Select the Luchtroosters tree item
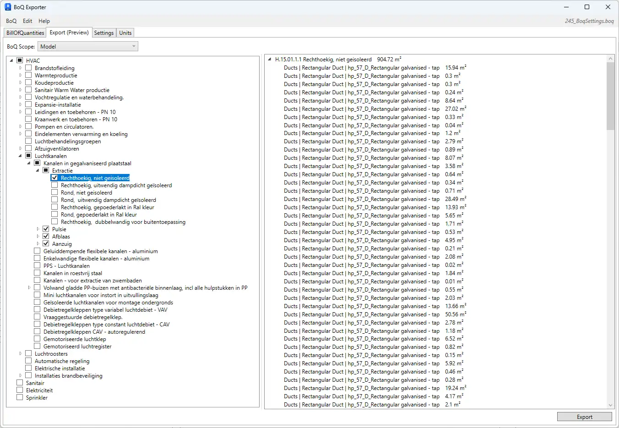The height and width of the screenshot is (428, 619). point(51,354)
